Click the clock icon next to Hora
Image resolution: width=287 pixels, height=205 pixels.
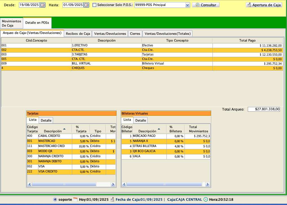point(205,199)
